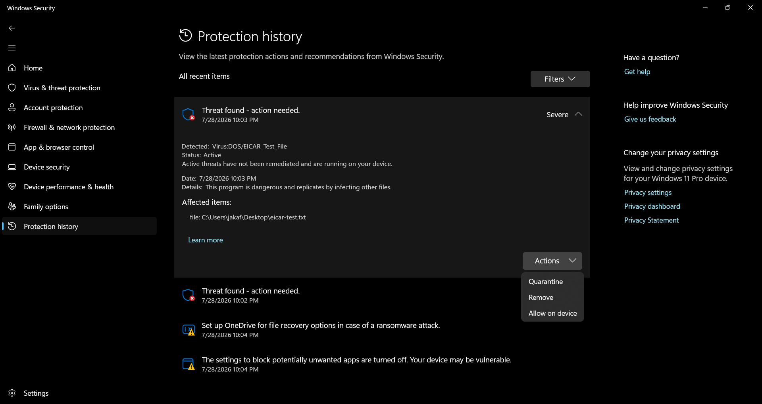Click the Home house icon
Viewport: 762px width, 404px height.
click(12, 68)
